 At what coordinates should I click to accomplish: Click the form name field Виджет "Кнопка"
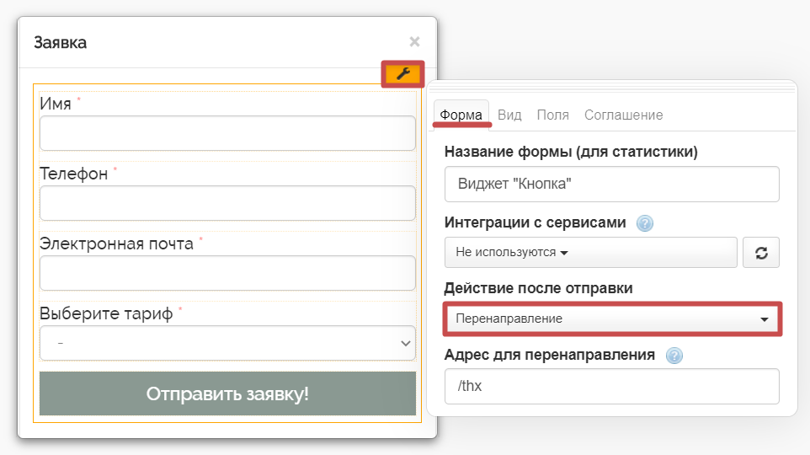(611, 184)
